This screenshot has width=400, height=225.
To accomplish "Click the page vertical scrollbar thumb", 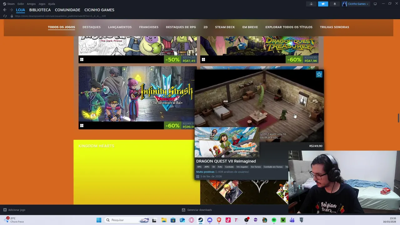I will coord(398,118).
